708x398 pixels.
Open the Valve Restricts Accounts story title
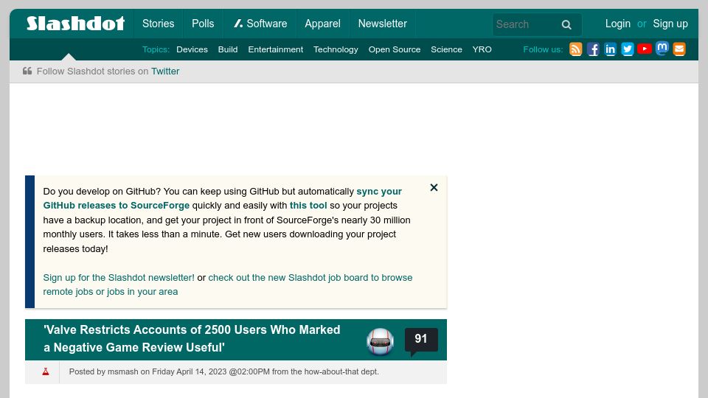pyautogui.click(x=192, y=338)
